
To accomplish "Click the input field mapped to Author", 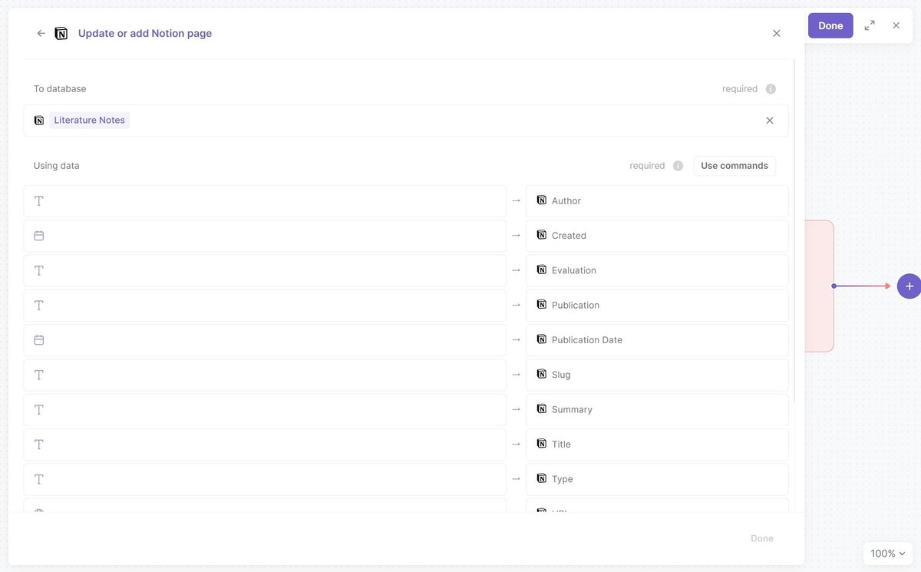I will tap(265, 201).
